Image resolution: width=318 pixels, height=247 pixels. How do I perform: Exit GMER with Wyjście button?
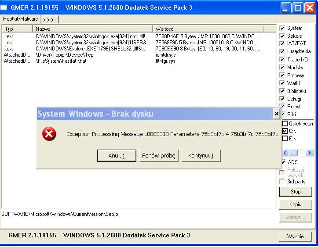coord(295,236)
